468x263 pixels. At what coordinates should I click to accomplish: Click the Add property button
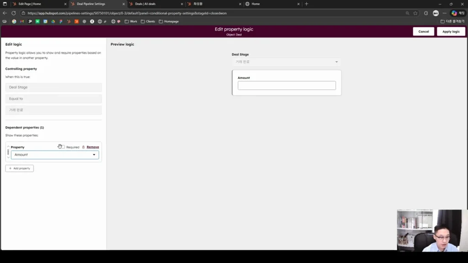(x=19, y=168)
